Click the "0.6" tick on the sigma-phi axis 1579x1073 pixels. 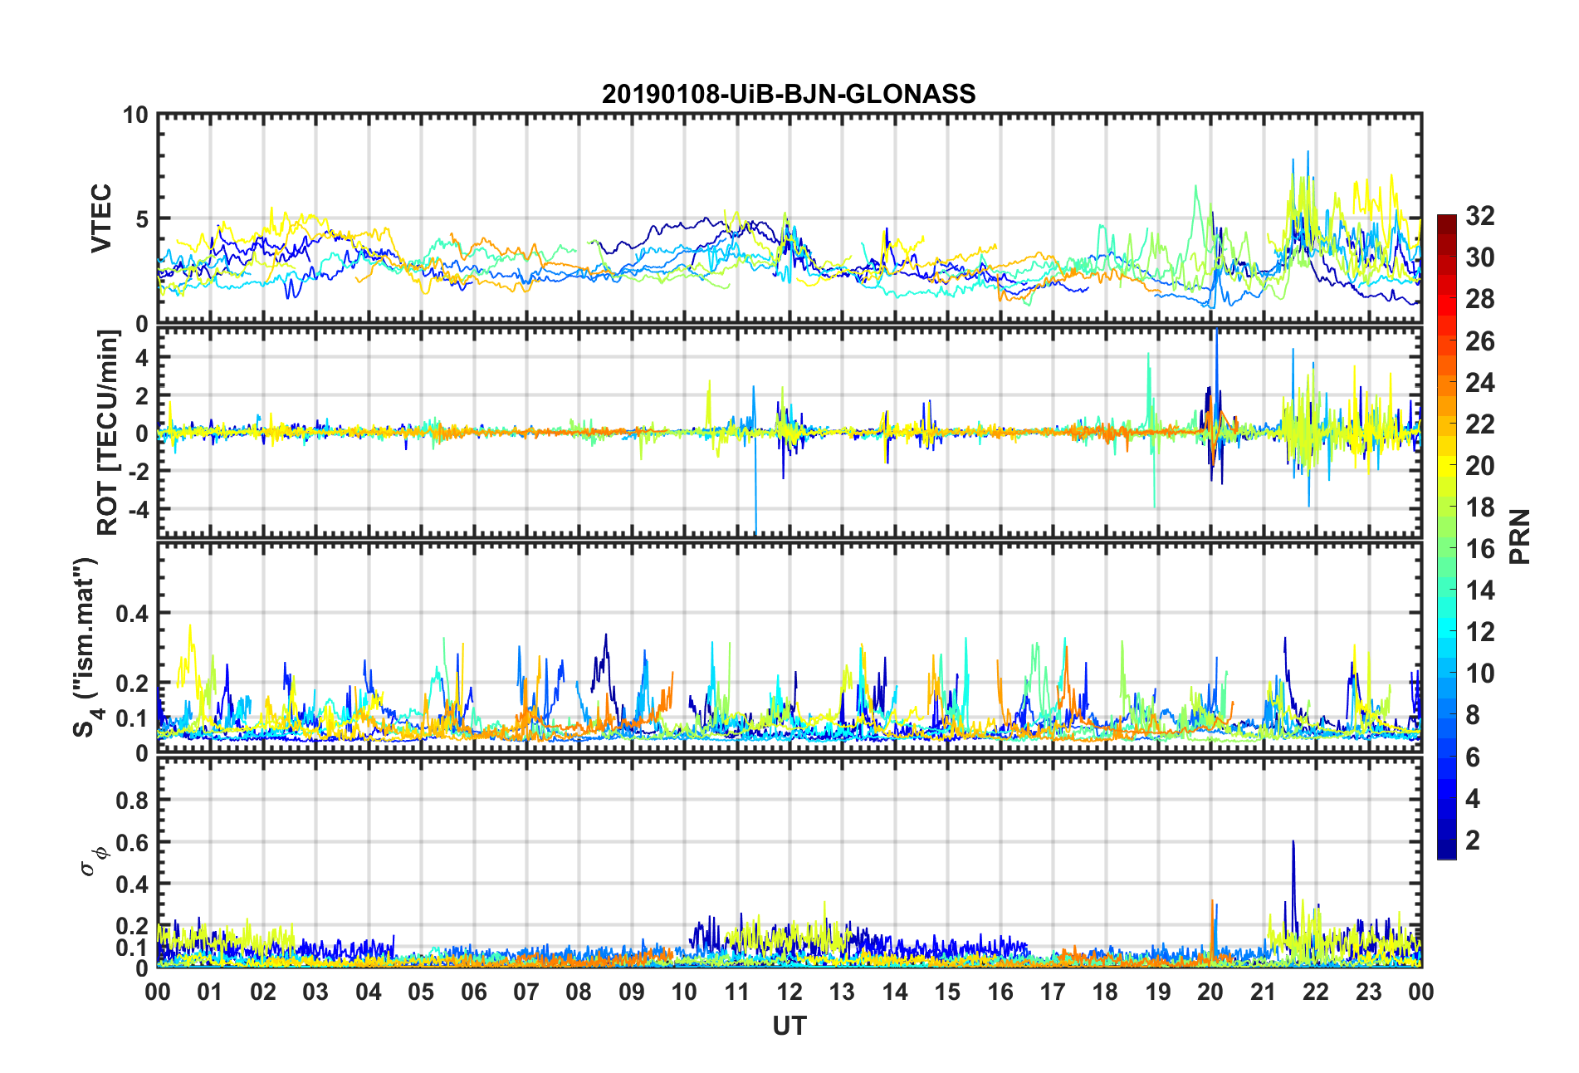132,842
